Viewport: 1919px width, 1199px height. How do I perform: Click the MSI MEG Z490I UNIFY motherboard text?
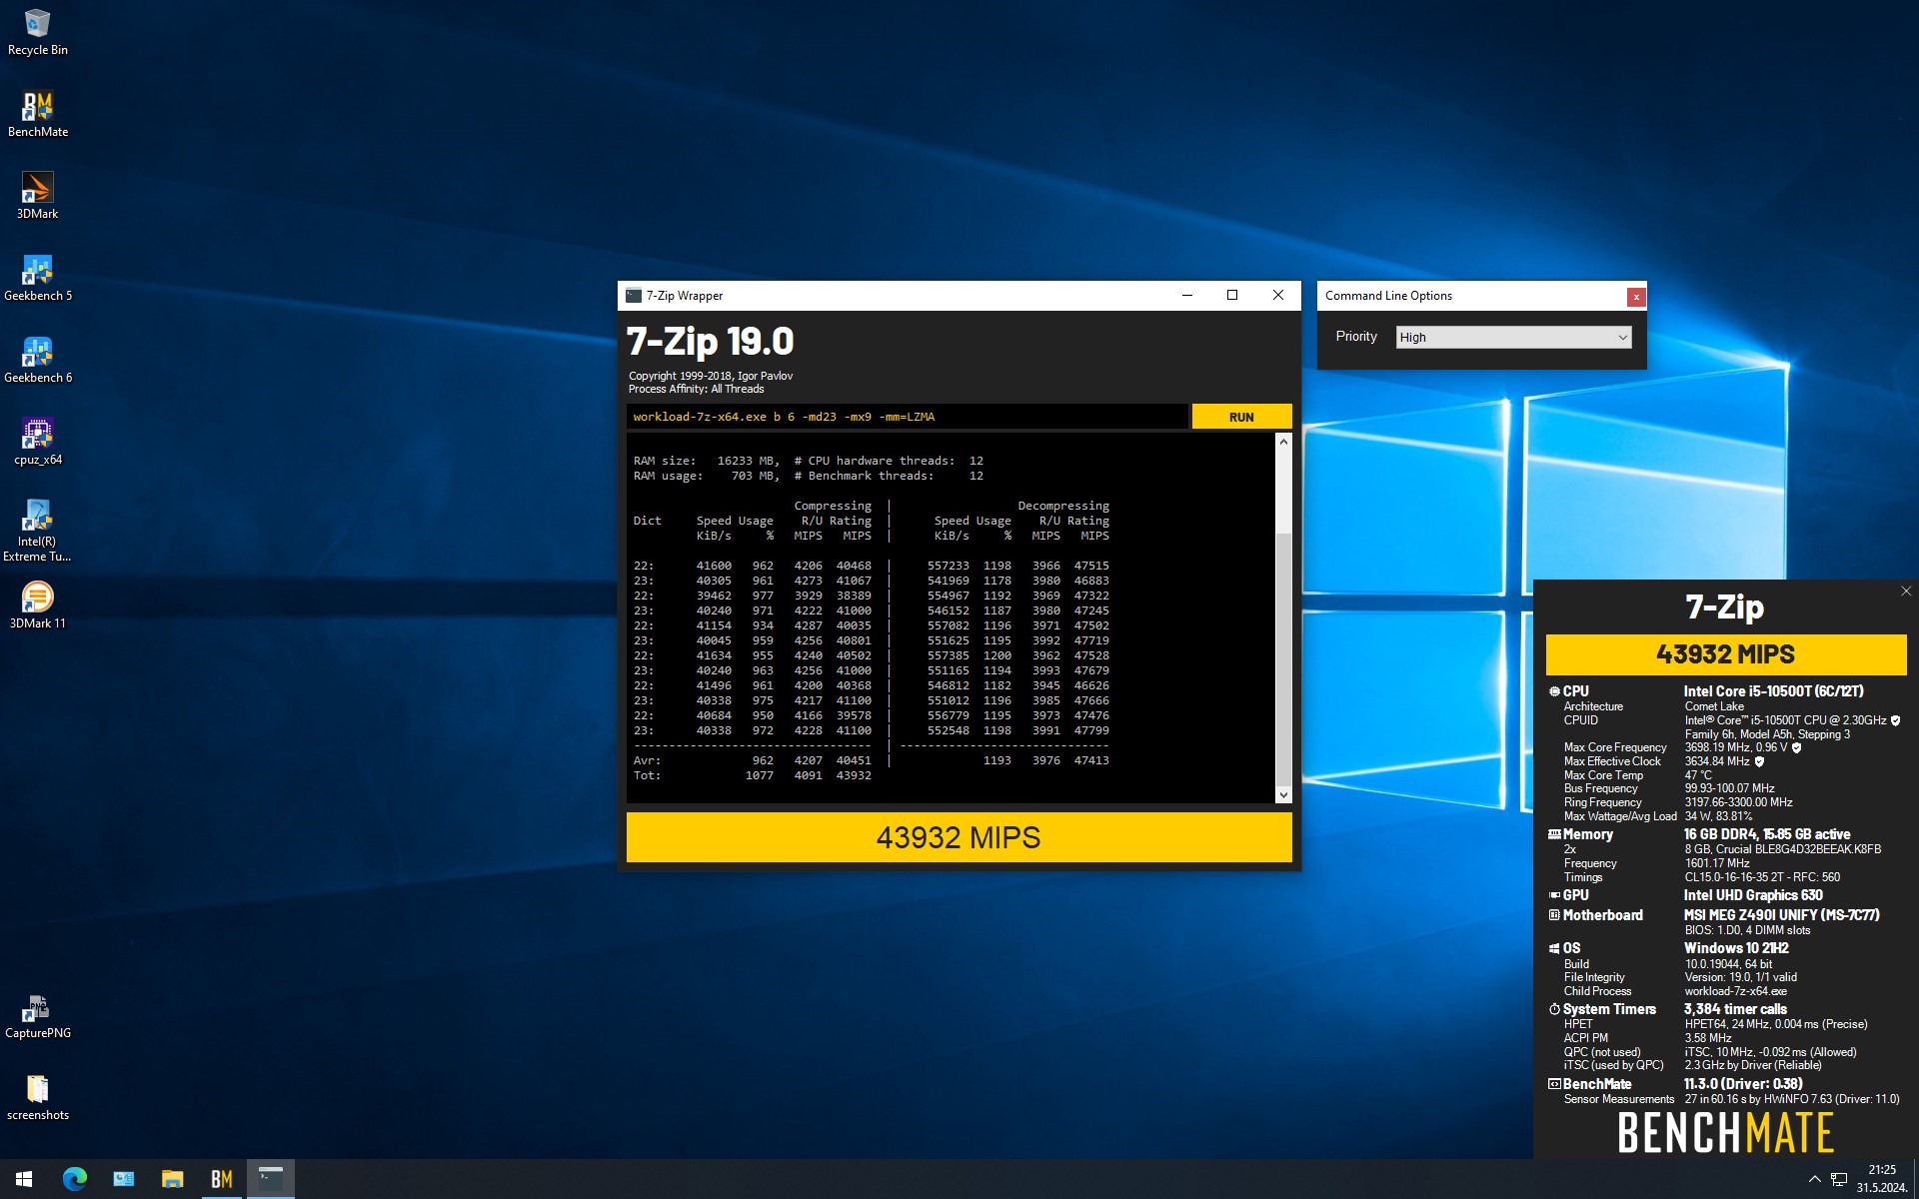pos(1781,915)
